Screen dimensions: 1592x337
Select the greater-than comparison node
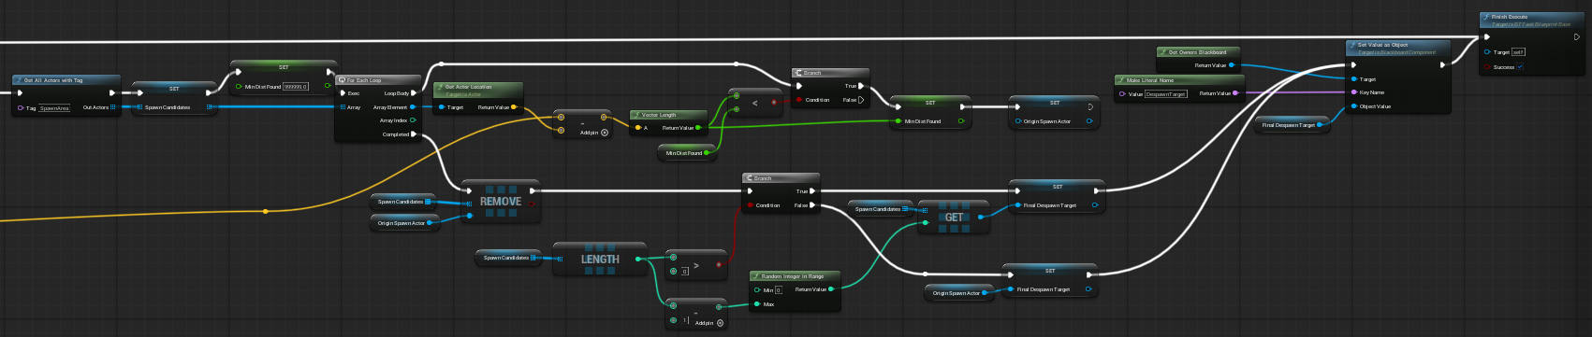pyautogui.click(x=696, y=265)
